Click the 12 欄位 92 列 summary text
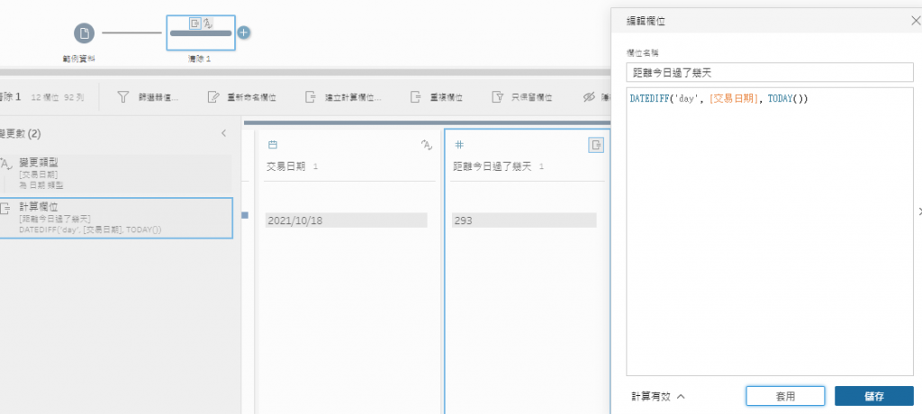 pyautogui.click(x=59, y=97)
